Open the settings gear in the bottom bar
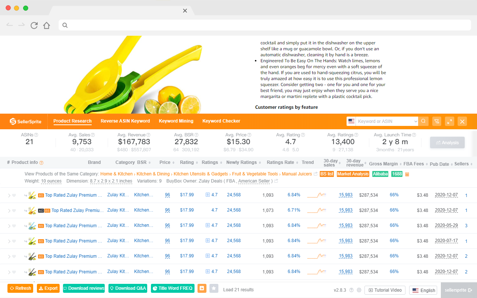The width and height of the screenshot is (477, 298). click(359, 290)
